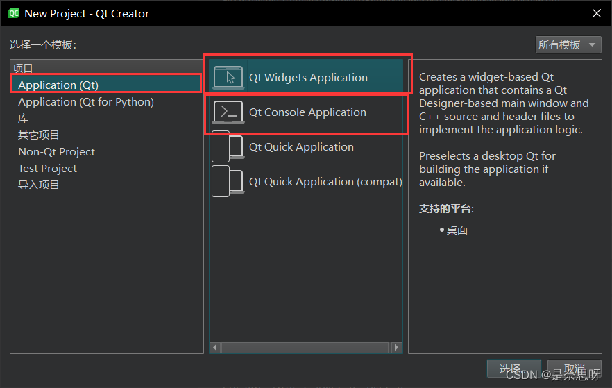Image resolution: width=612 pixels, height=388 pixels.
Task: Click the left arrow of horizontal scrollbar
Action: coord(215,348)
